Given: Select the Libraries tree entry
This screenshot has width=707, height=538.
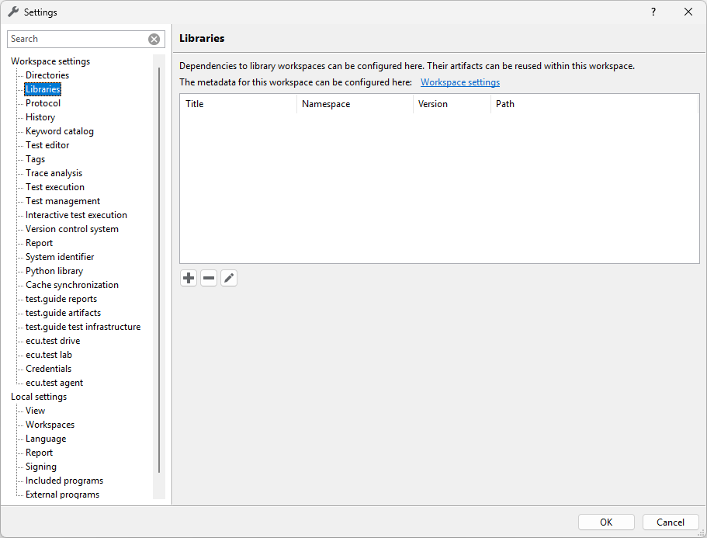Looking at the screenshot, I should [x=43, y=89].
